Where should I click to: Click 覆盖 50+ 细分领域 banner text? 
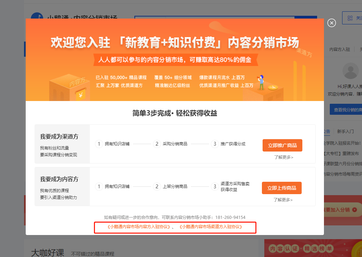click(173, 78)
